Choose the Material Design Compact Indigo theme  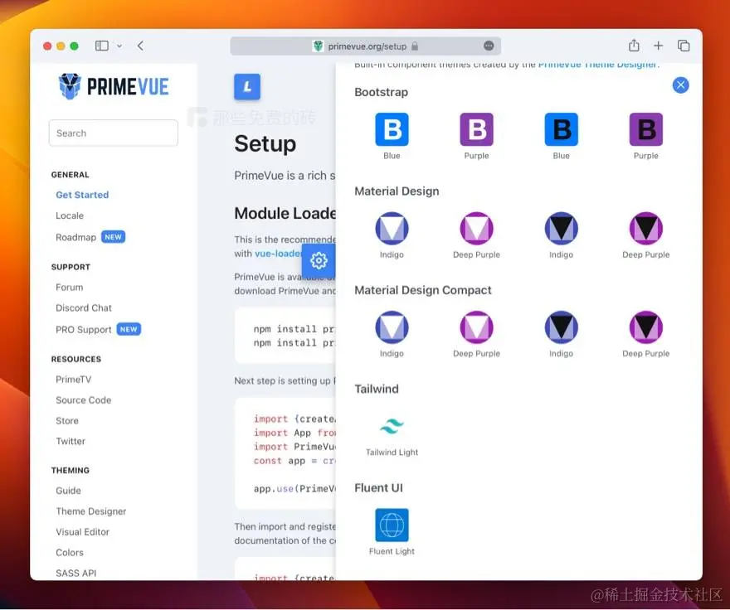392,327
